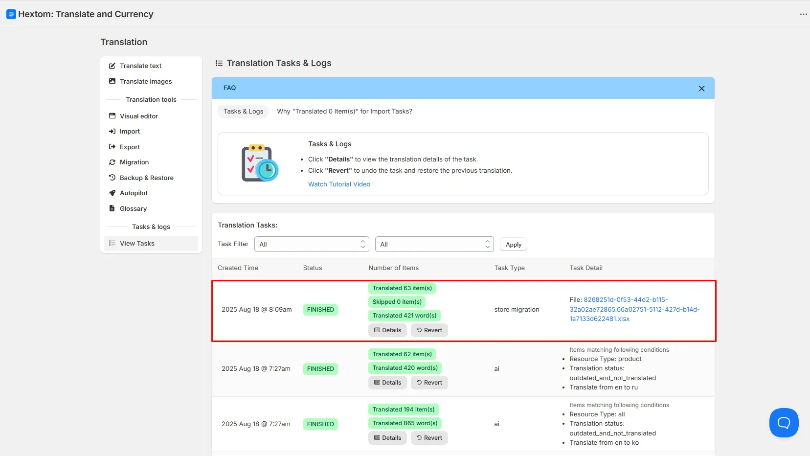The height and width of the screenshot is (456, 810).
Task: Open the second All filter dropdown
Action: point(434,244)
